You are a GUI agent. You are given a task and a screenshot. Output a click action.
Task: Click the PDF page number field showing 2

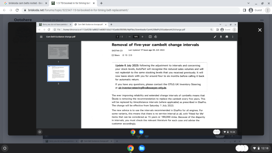coord(118,37)
